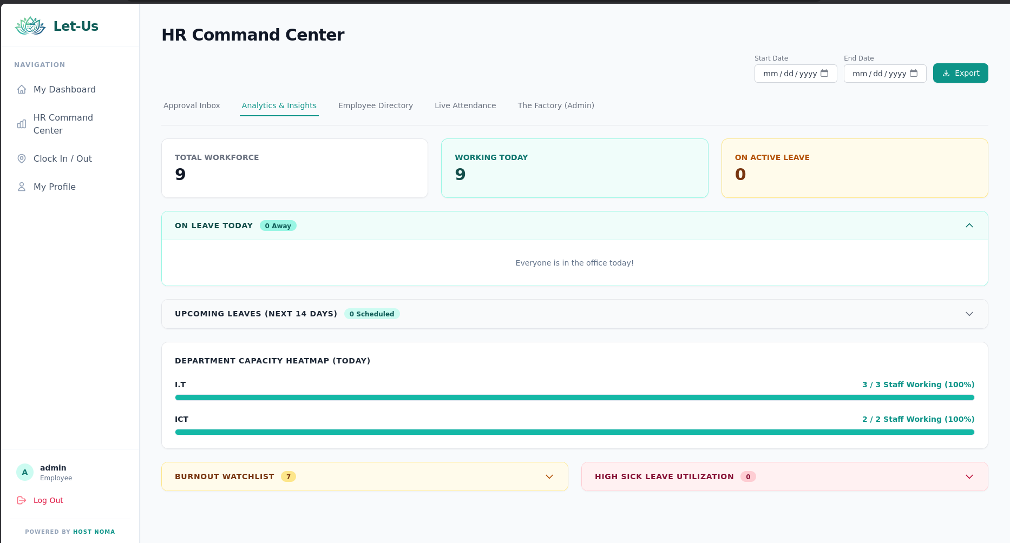Expand the Burnout Watchlist chevron
Screen dimensions: 1010x543
[549, 476]
